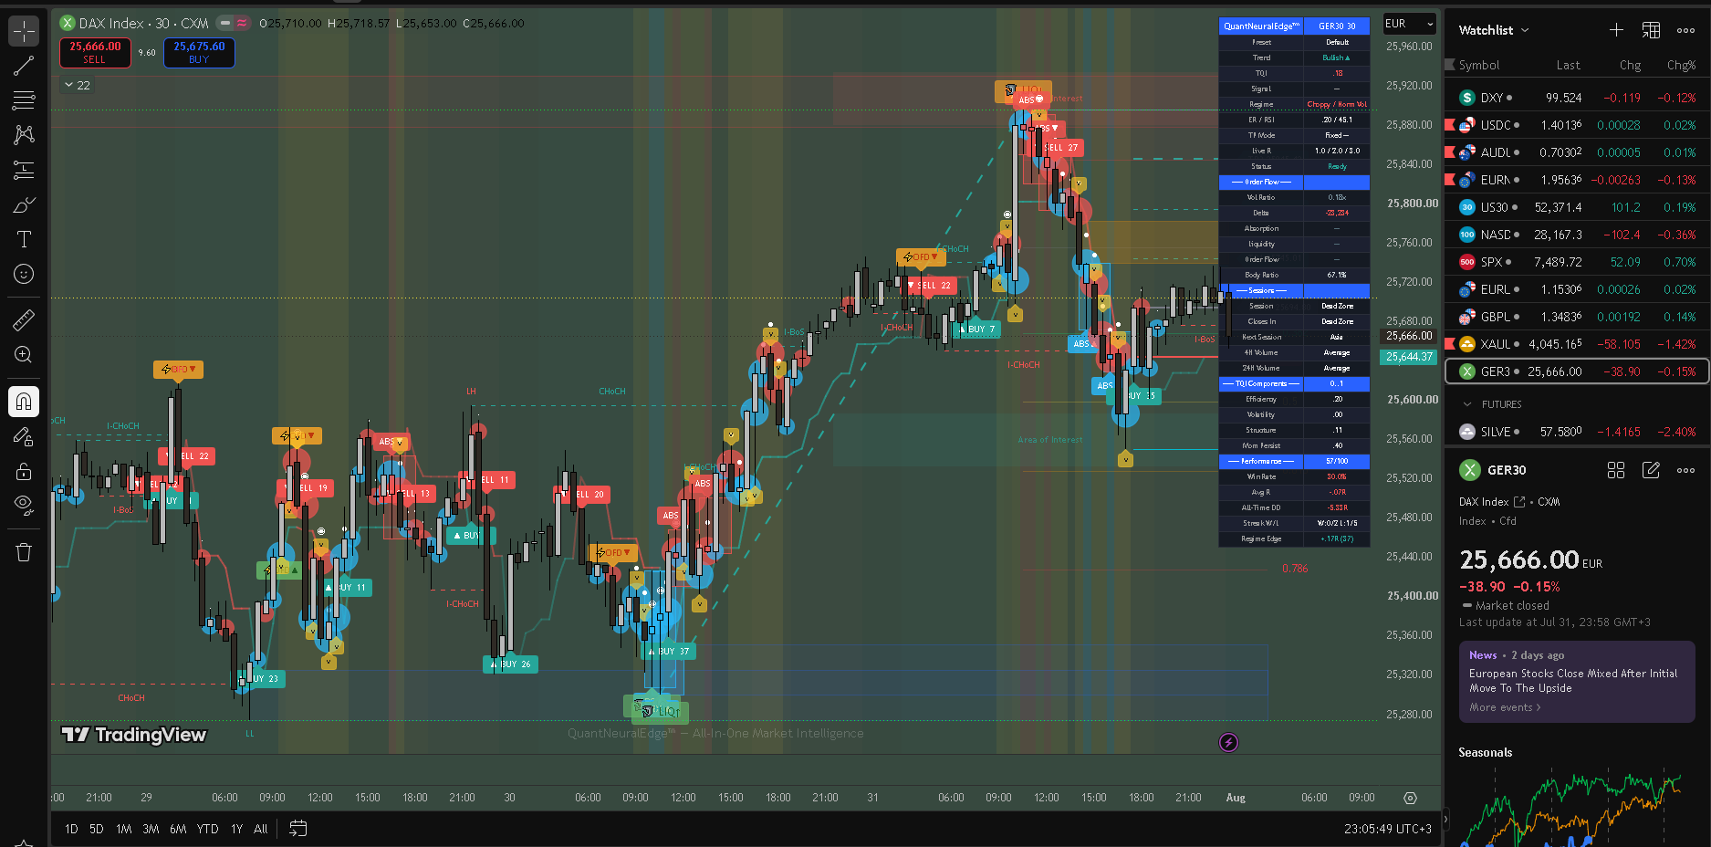Open the timezone 23:05:49 UTC+3 menu
1711x847 pixels.
point(1387,829)
